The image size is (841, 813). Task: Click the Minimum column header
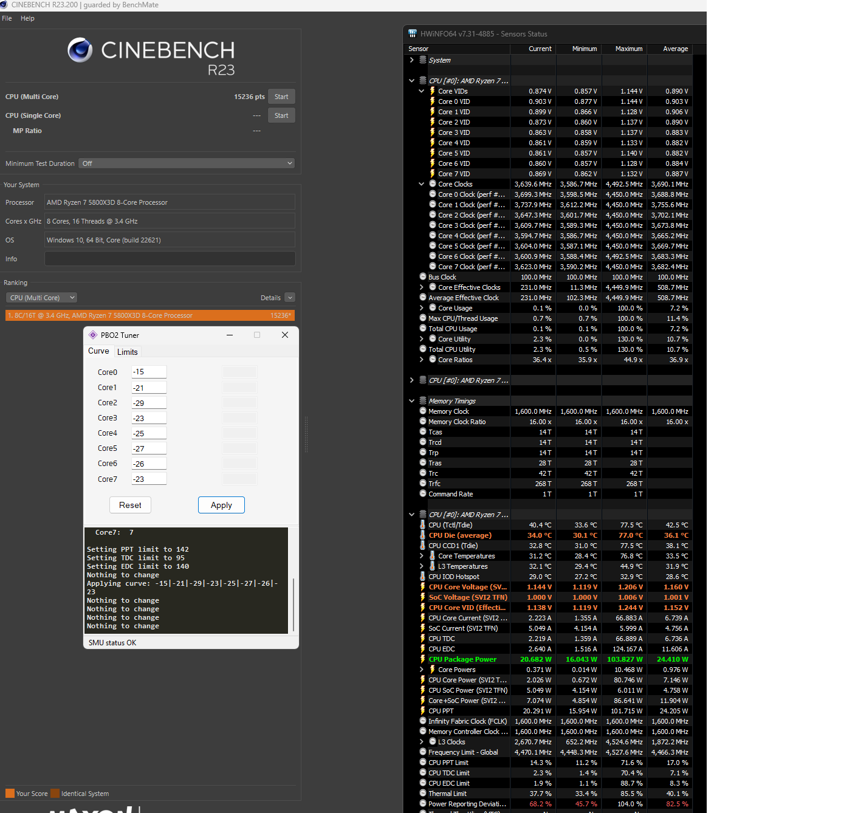pyautogui.click(x=578, y=49)
